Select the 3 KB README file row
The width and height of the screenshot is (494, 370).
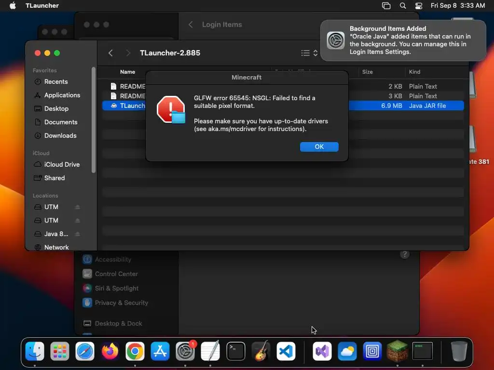pyautogui.click(x=283, y=96)
